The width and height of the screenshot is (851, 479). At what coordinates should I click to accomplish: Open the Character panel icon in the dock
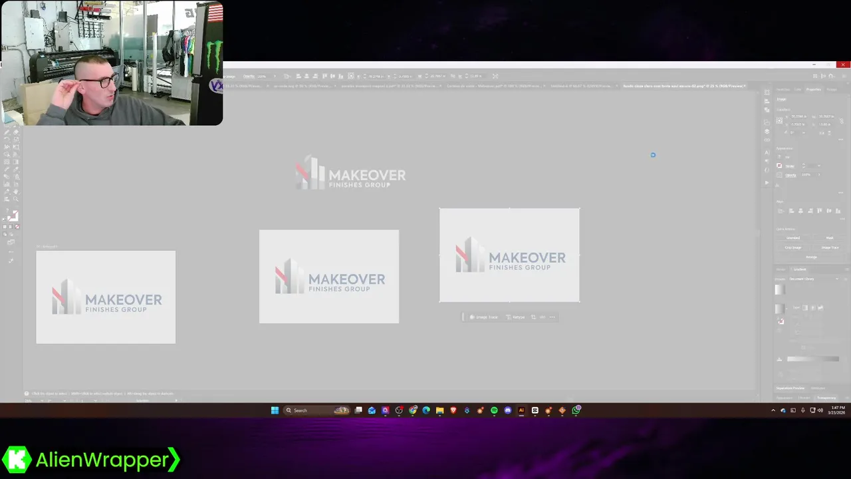tap(767, 152)
